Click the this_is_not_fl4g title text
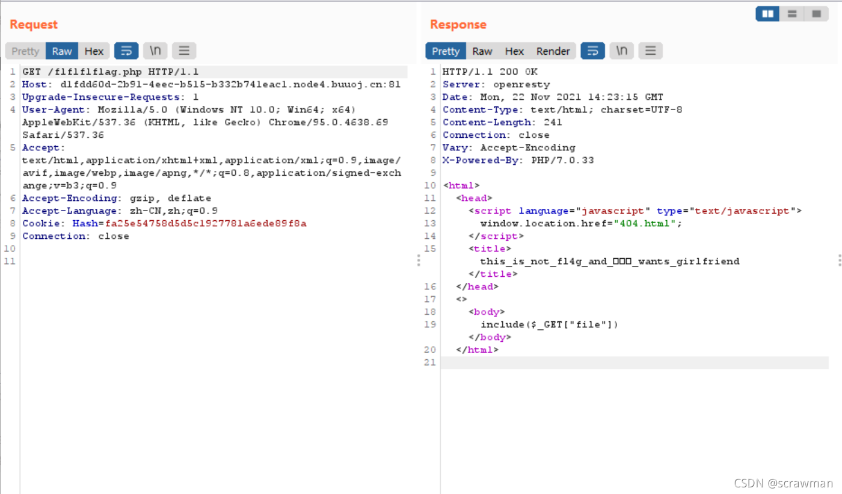Viewport: 842px width, 494px height. 609,261
